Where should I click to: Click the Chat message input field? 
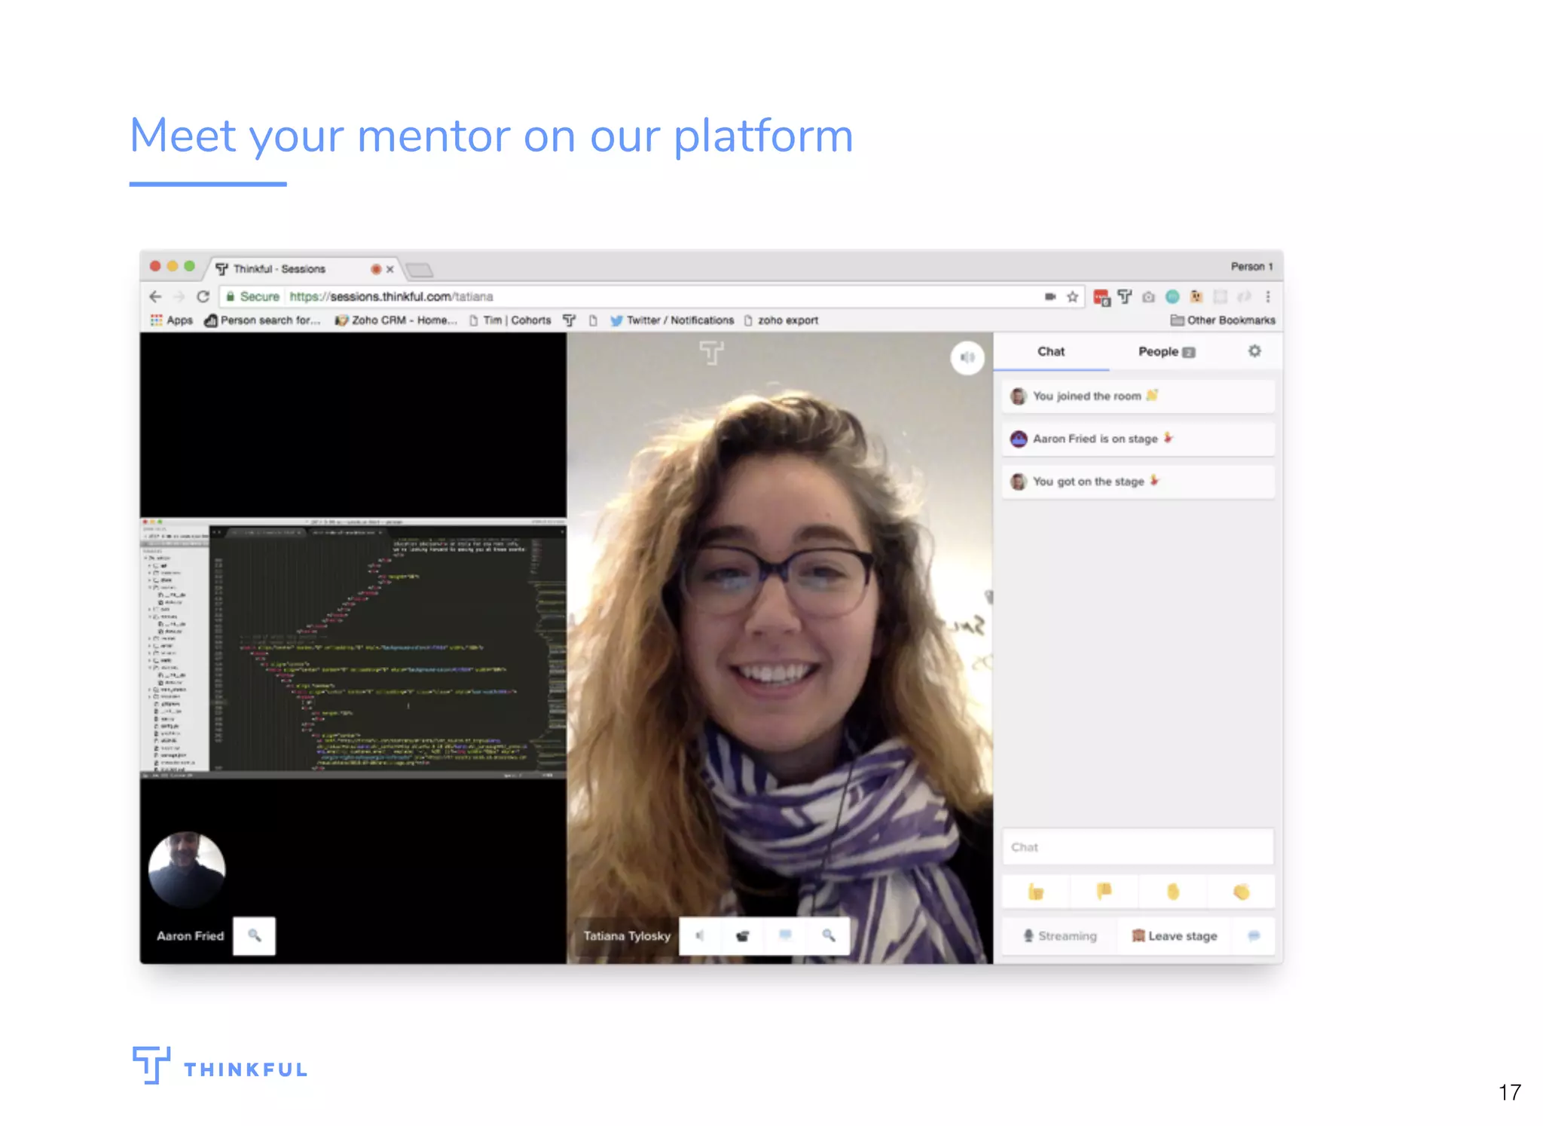1138,847
